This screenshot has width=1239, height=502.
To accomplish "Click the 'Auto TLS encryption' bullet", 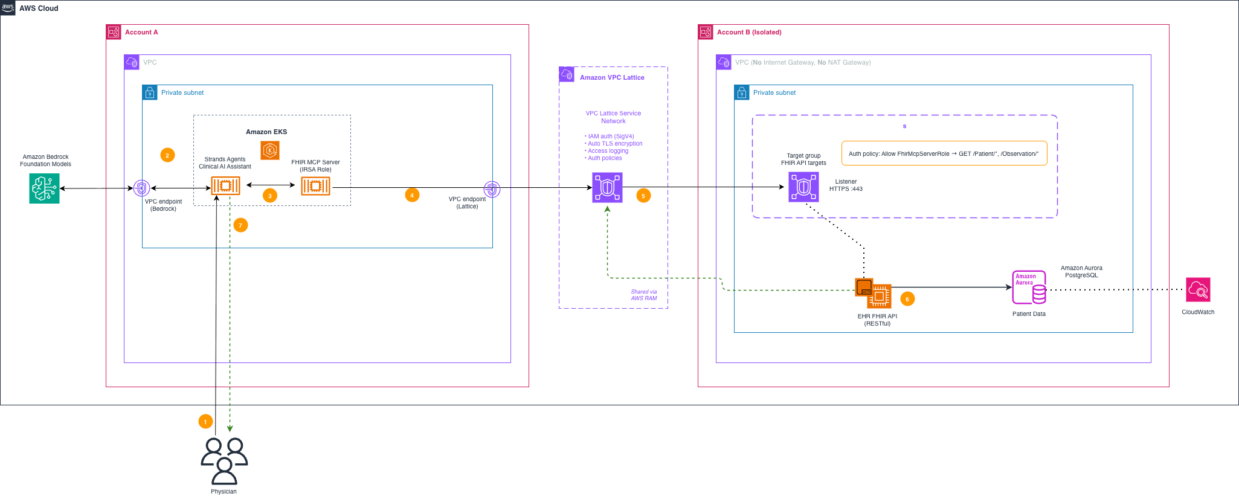I will [x=614, y=144].
